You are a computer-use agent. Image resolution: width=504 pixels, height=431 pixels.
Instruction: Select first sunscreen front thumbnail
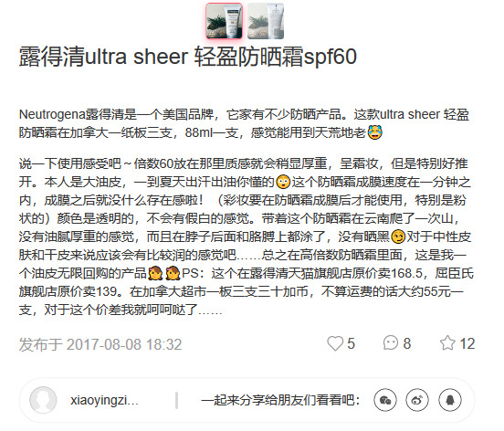[224, 21]
